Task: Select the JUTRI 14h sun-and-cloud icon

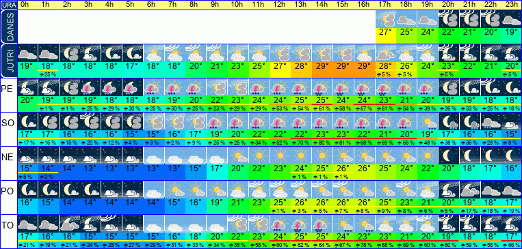Action: click(x=322, y=53)
